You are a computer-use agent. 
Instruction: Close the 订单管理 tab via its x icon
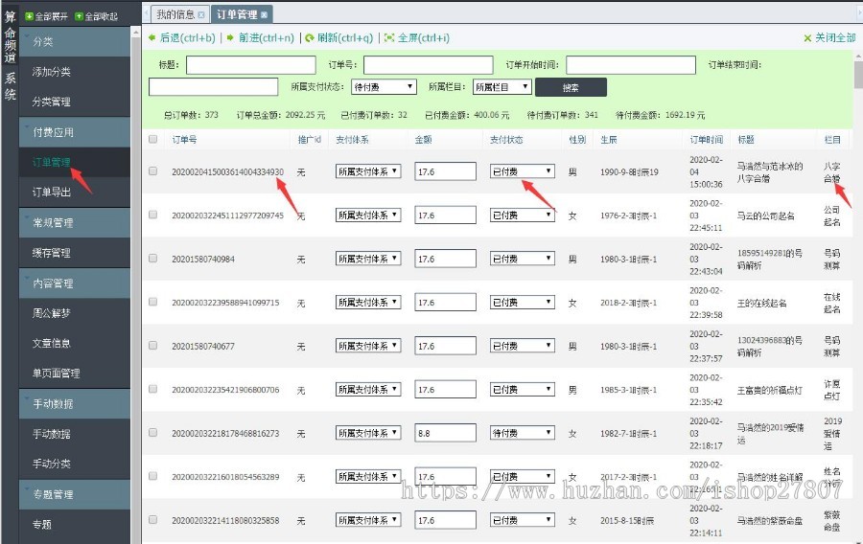click(x=265, y=14)
